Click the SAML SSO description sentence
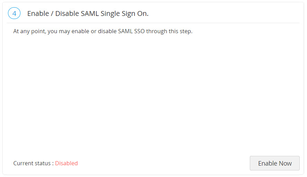 pyautogui.click(x=103, y=31)
